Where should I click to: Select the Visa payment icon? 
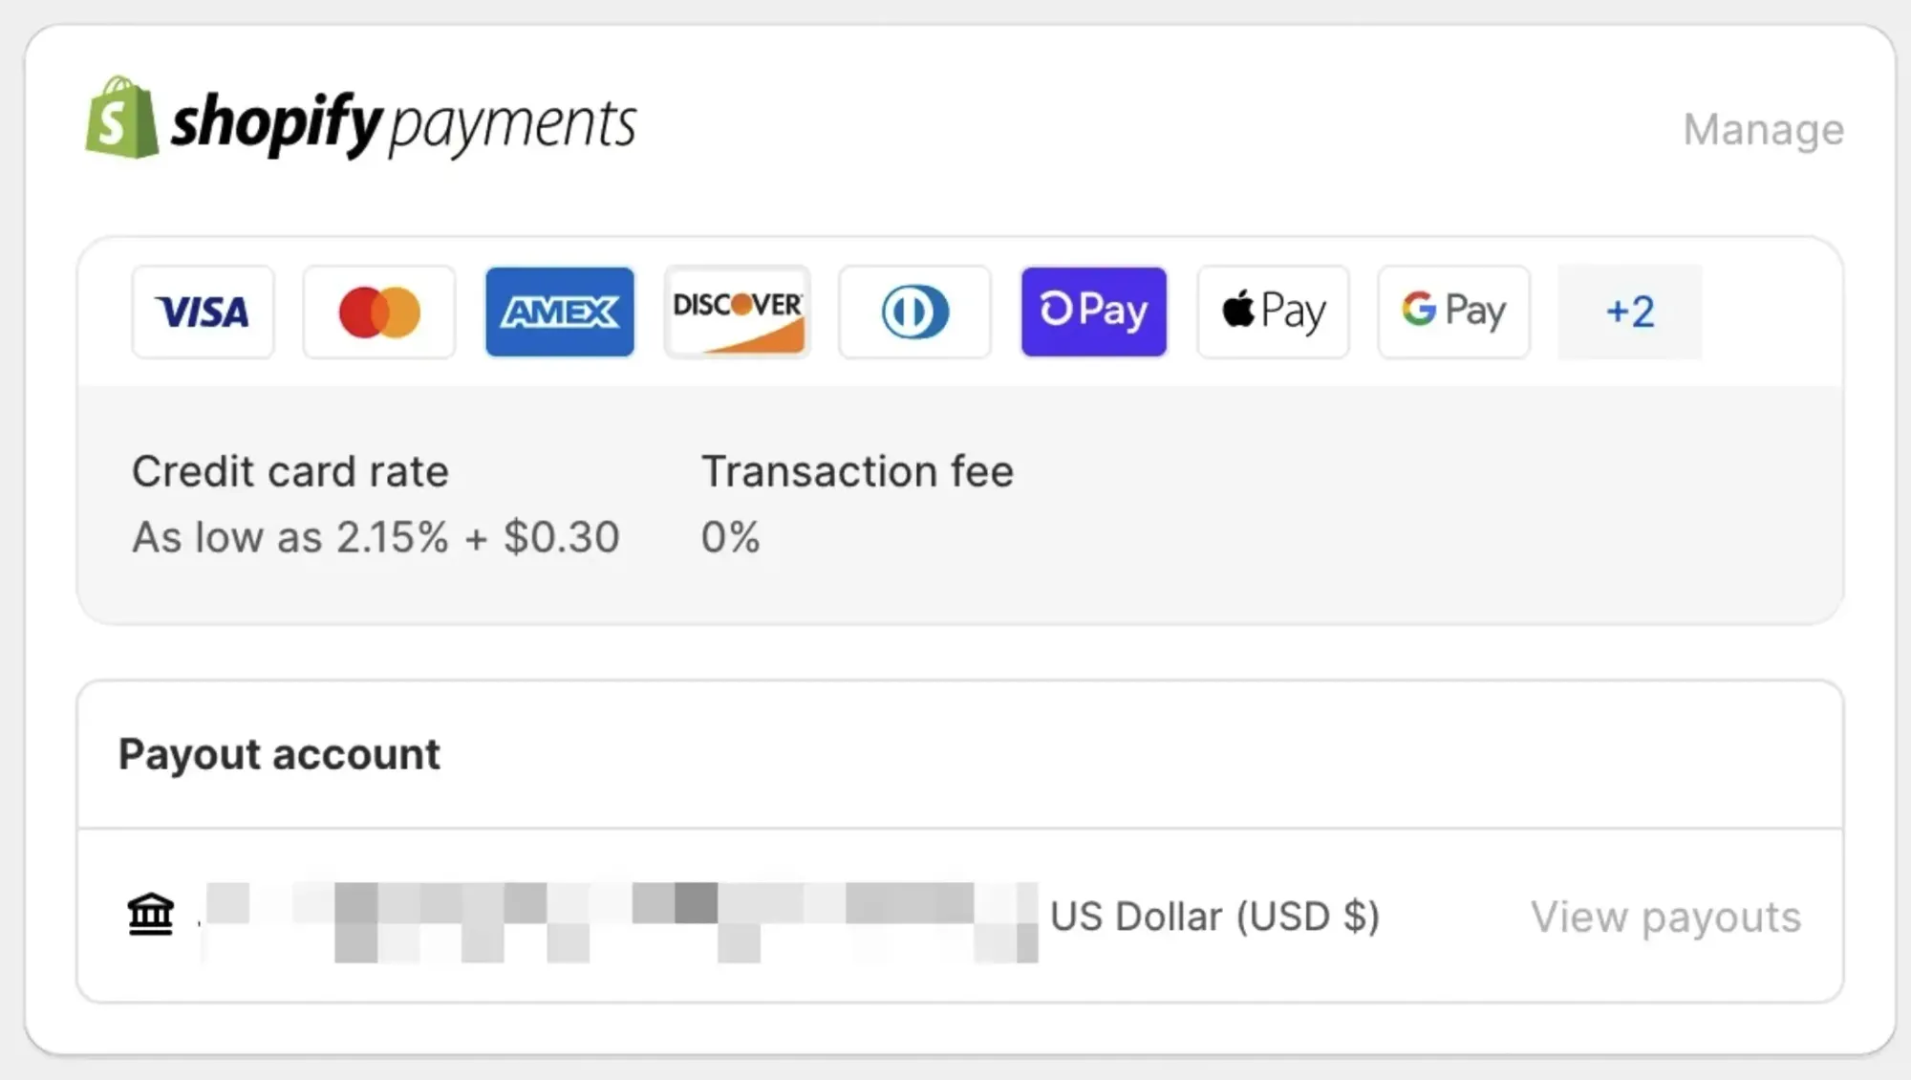(203, 312)
